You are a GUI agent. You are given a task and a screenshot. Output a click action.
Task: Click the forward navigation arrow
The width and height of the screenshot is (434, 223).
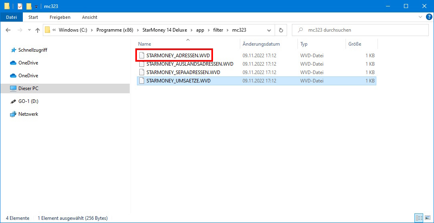(20, 30)
